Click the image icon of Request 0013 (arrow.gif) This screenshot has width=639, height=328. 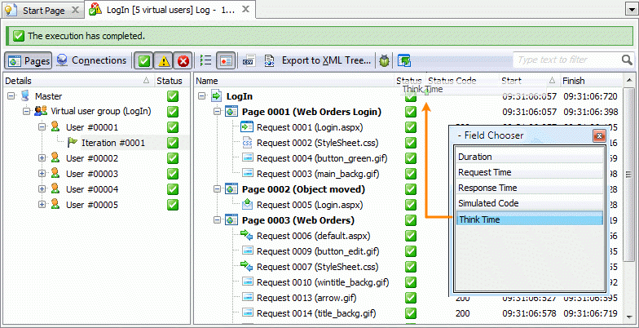tap(248, 297)
